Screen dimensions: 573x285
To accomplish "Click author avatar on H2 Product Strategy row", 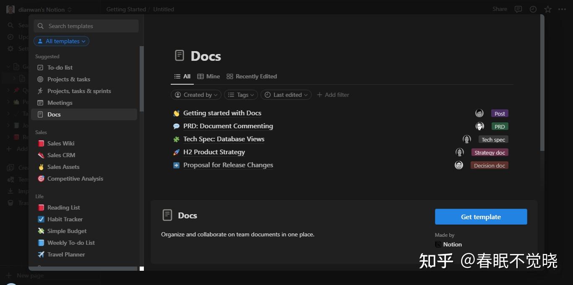I will (x=460, y=152).
